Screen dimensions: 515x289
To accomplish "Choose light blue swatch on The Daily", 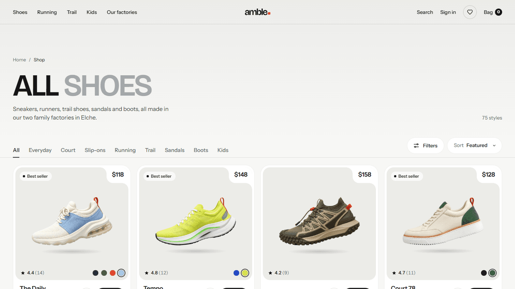I will [x=121, y=273].
